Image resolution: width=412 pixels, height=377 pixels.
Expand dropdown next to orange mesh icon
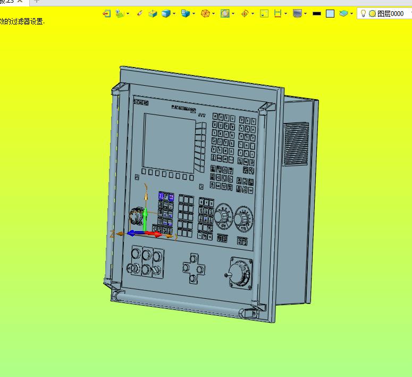pyautogui.click(x=213, y=13)
